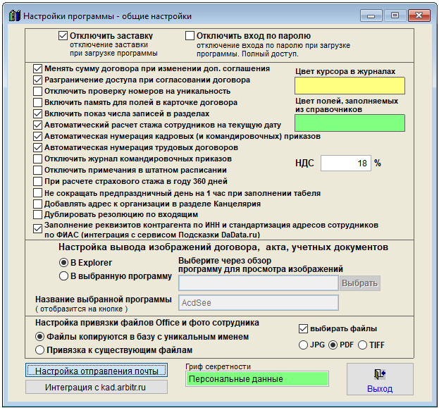Click the Гриф секретности field

point(257,379)
